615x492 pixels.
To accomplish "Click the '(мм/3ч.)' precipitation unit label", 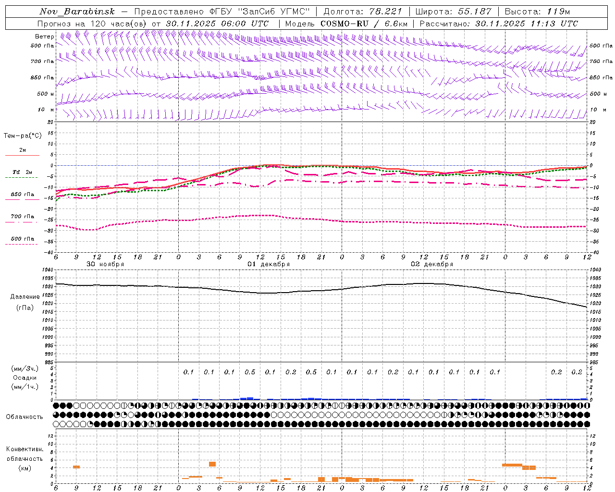I will pyautogui.click(x=25, y=369).
